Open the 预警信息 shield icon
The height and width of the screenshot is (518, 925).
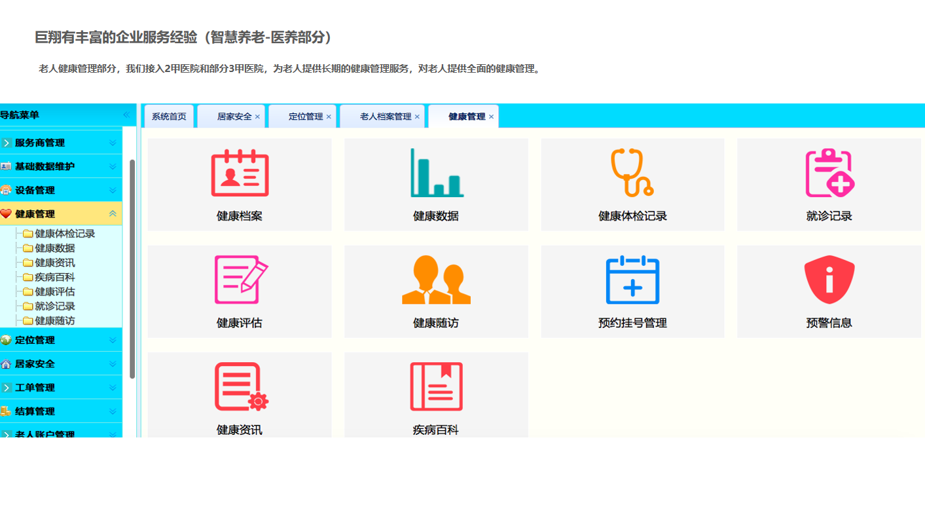(x=829, y=280)
